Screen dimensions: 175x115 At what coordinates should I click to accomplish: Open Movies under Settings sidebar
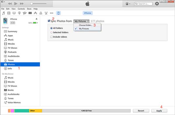(20, 44)
